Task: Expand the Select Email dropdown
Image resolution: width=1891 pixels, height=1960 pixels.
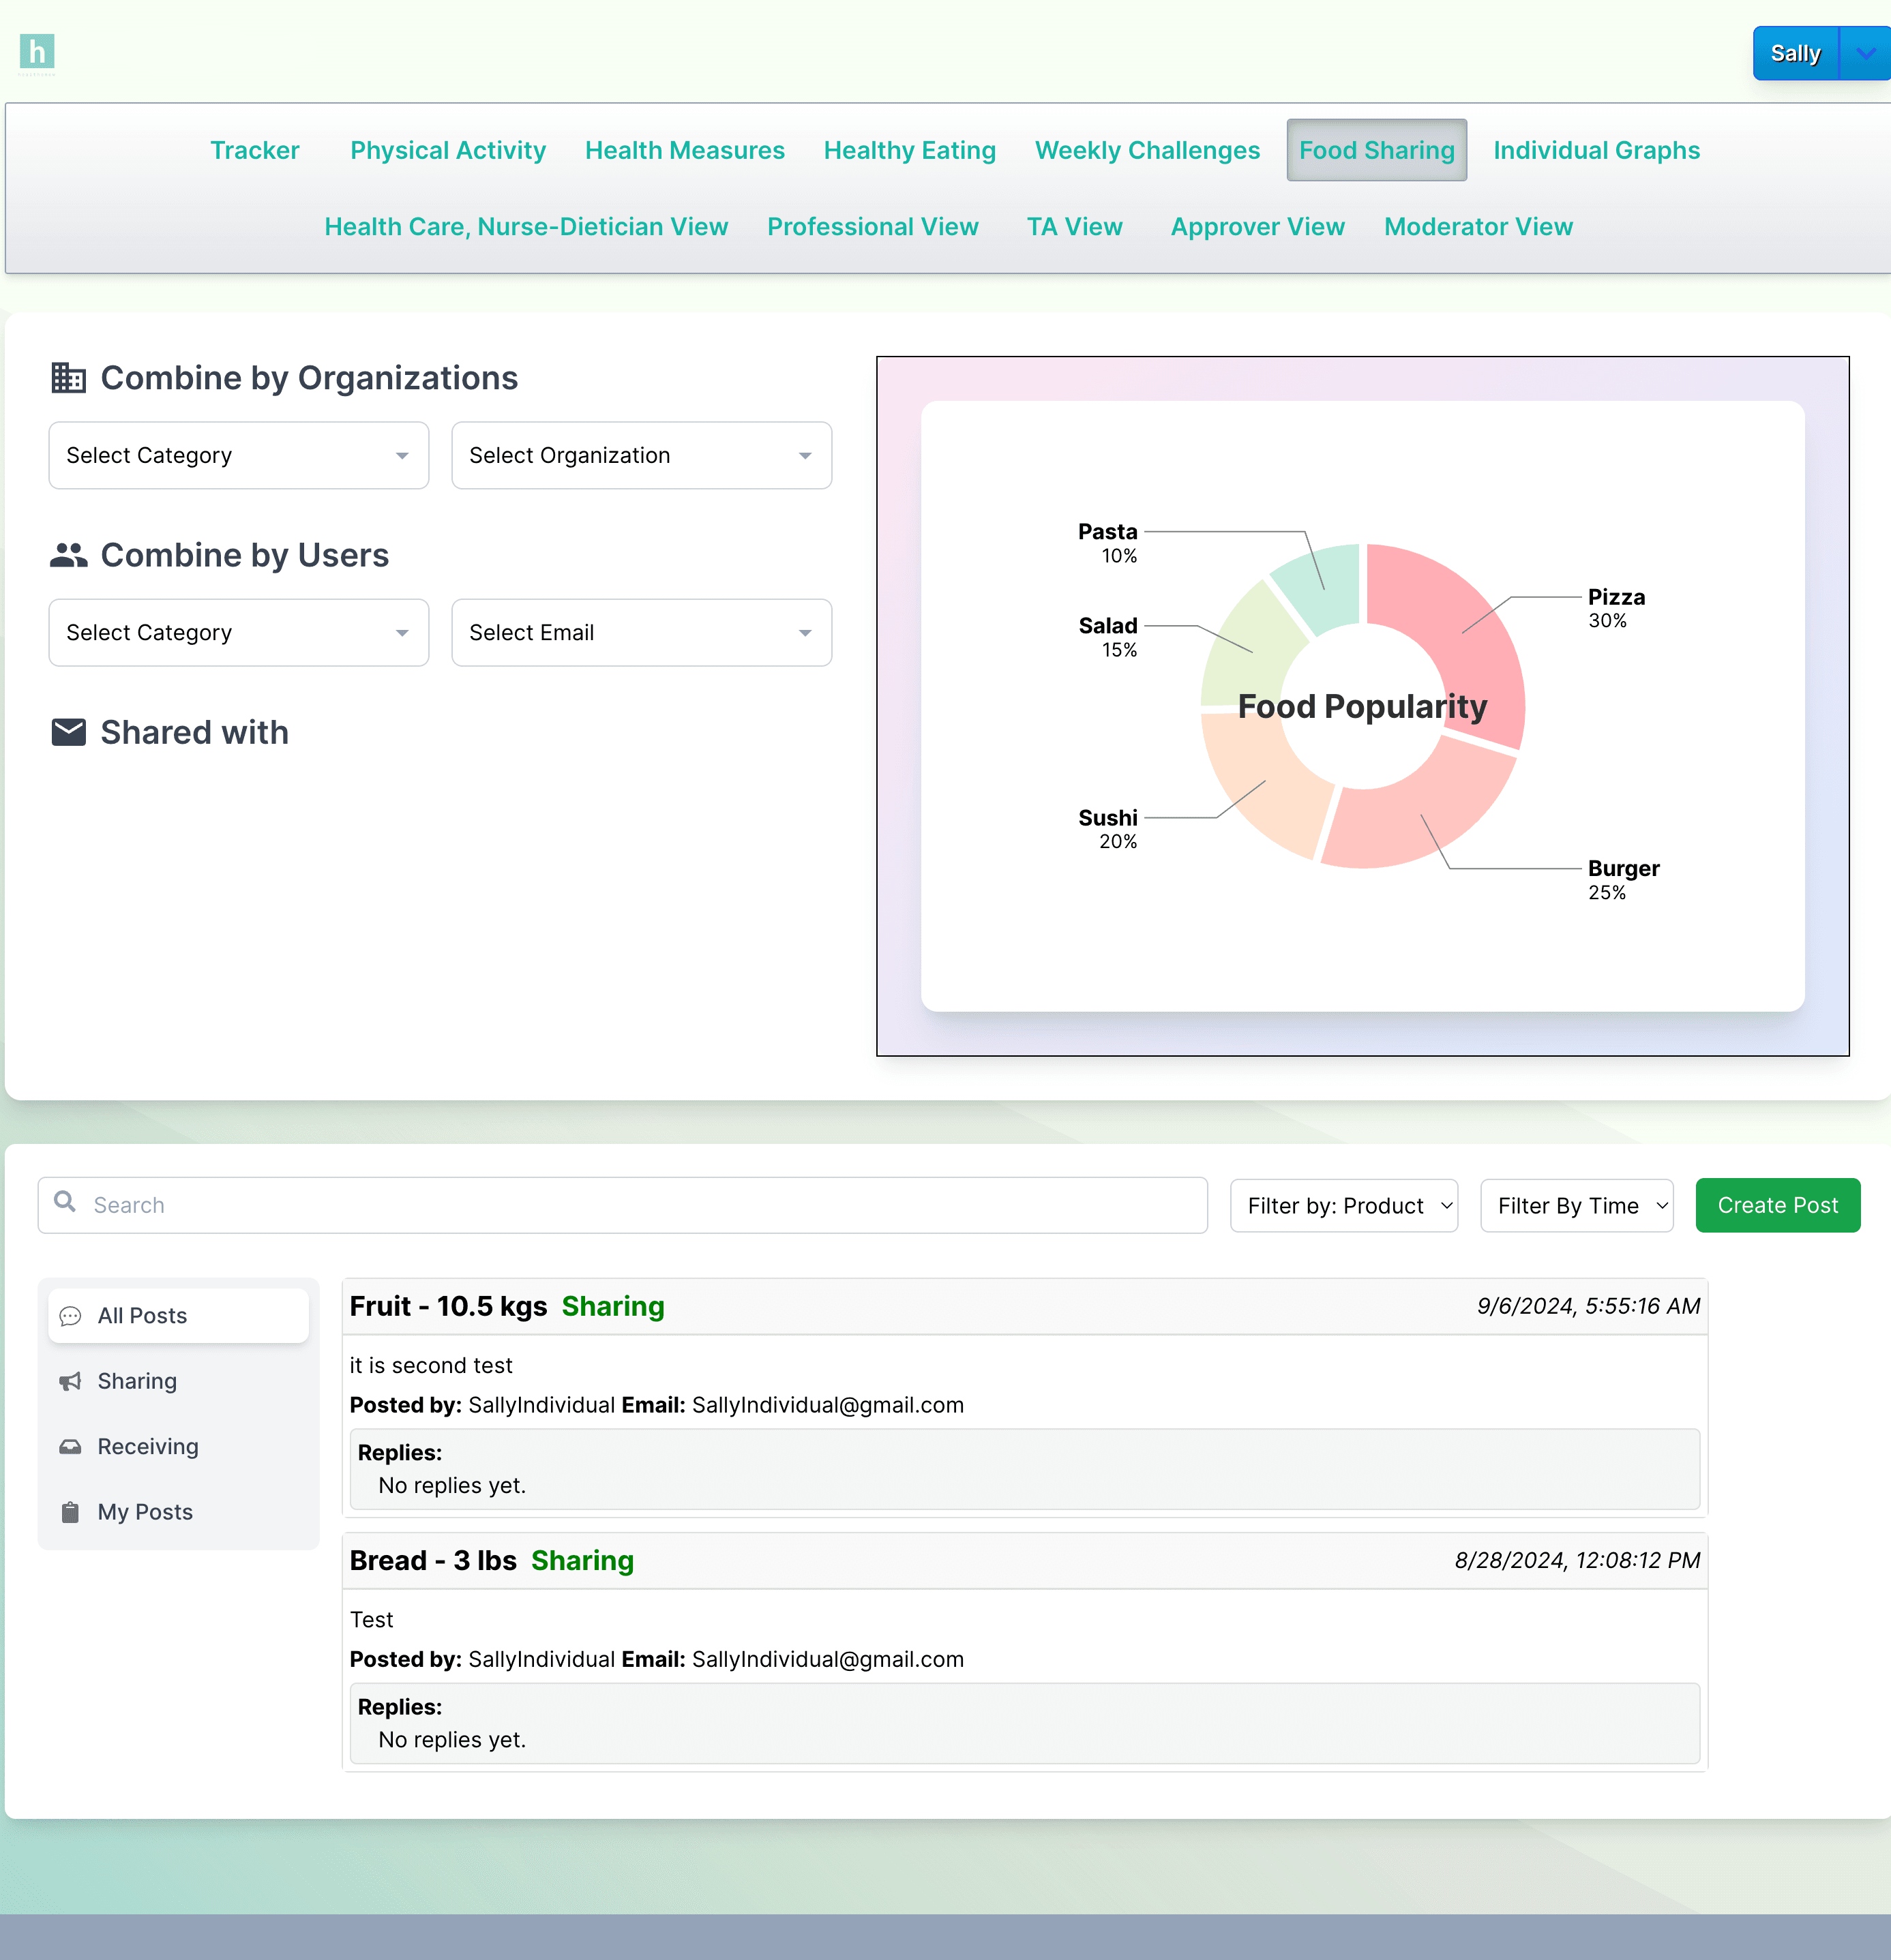Action: coord(640,632)
